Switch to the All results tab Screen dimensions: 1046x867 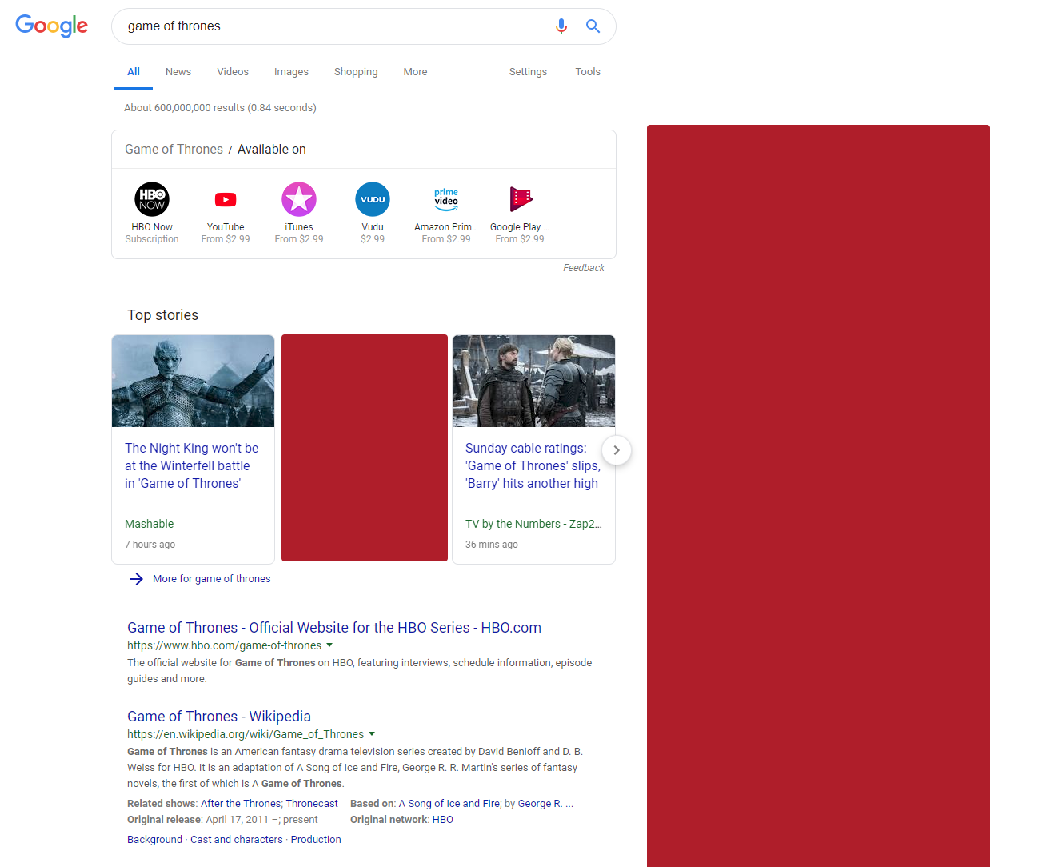134,72
